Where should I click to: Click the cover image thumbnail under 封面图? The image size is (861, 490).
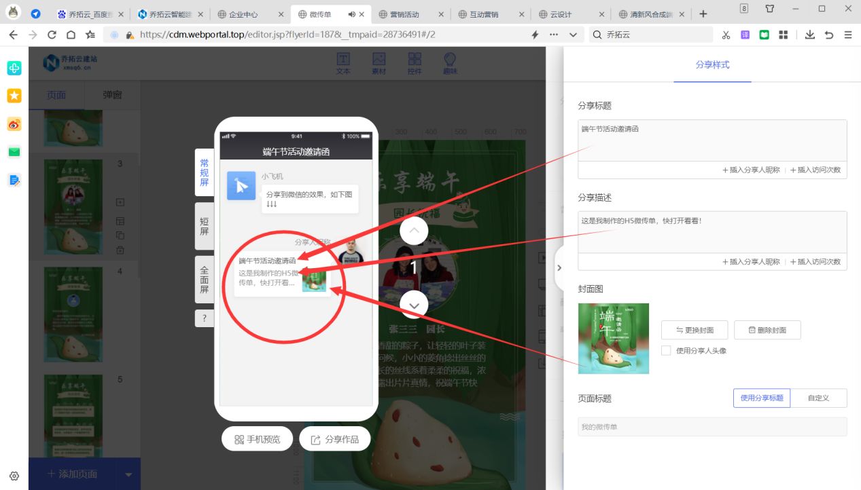click(x=612, y=337)
